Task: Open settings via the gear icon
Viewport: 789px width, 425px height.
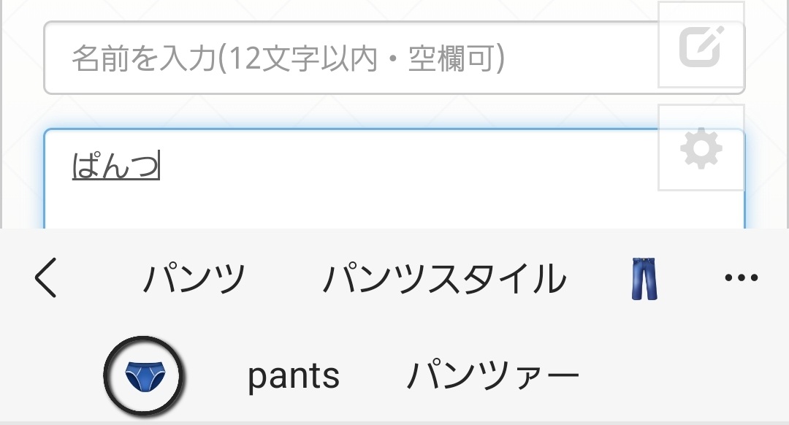Action: [701, 148]
